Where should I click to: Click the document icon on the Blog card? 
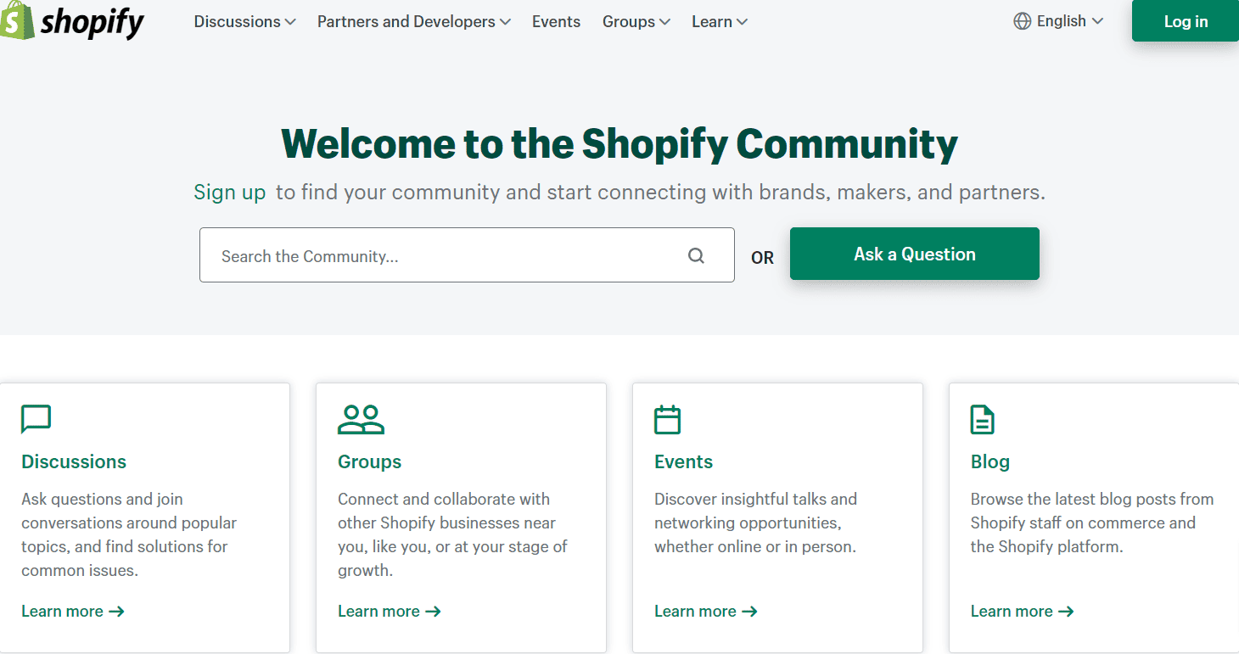pos(982,419)
